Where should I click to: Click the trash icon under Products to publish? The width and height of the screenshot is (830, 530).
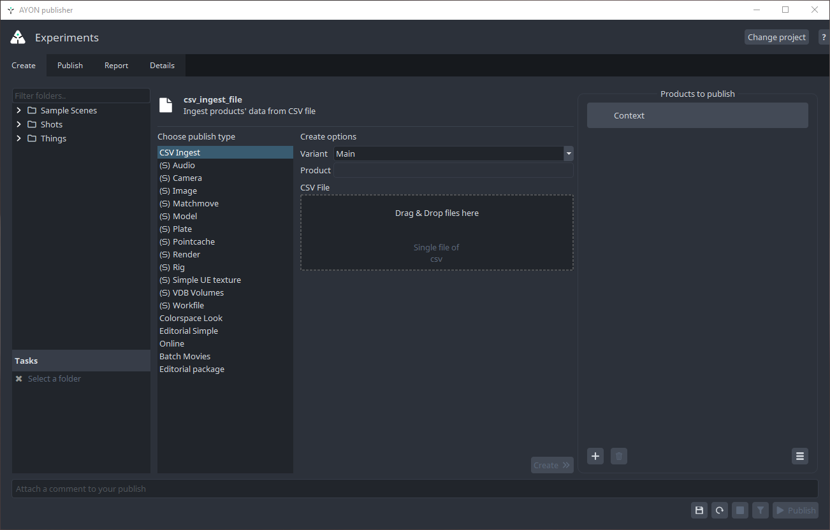point(618,456)
